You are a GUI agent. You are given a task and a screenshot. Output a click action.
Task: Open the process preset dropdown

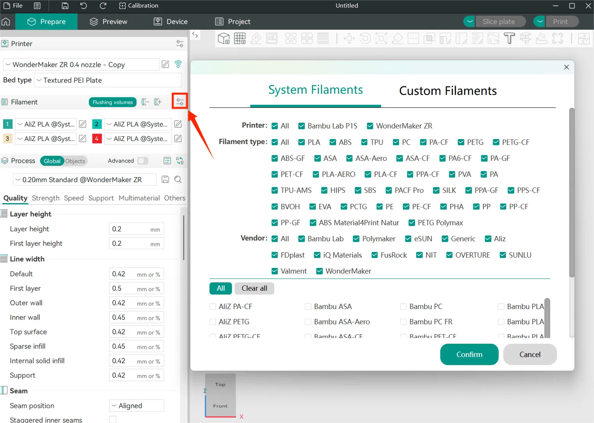point(85,180)
